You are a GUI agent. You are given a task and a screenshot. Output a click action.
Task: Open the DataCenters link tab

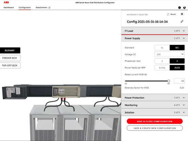[42, 7]
